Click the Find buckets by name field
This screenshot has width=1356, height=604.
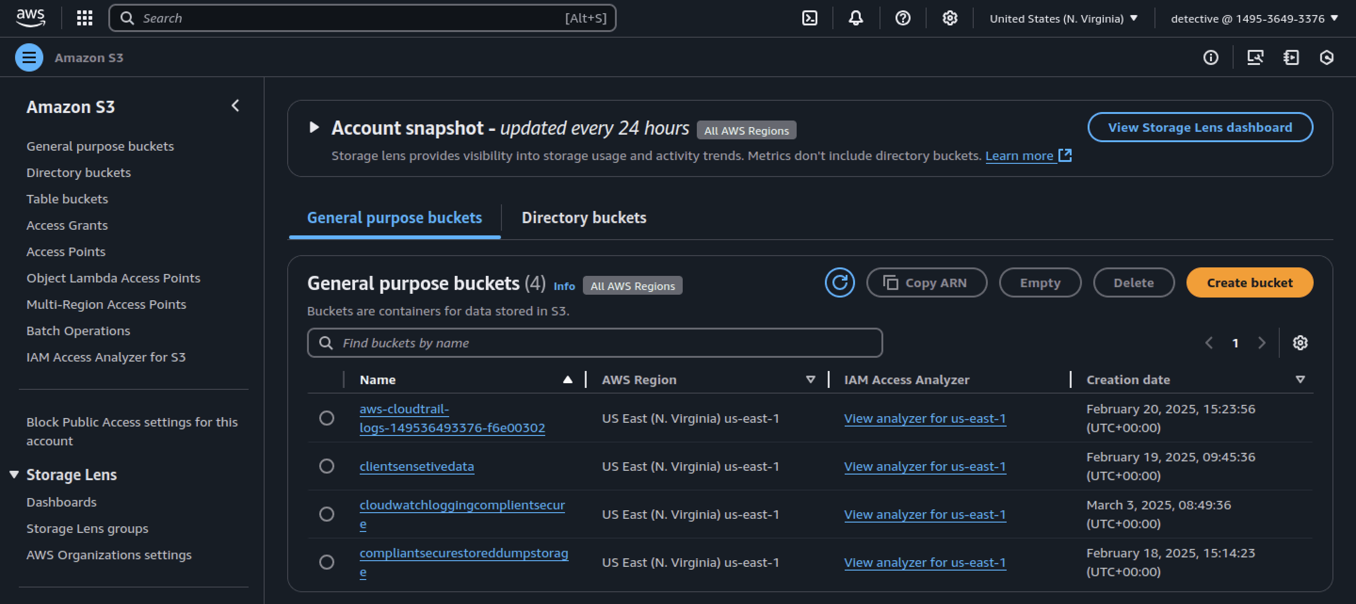pos(595,343)
